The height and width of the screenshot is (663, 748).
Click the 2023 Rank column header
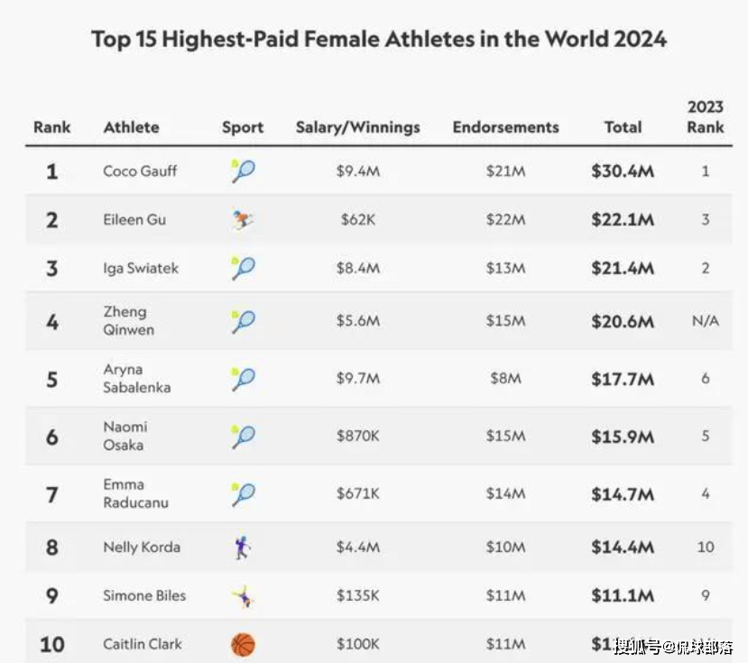[705, 117]
